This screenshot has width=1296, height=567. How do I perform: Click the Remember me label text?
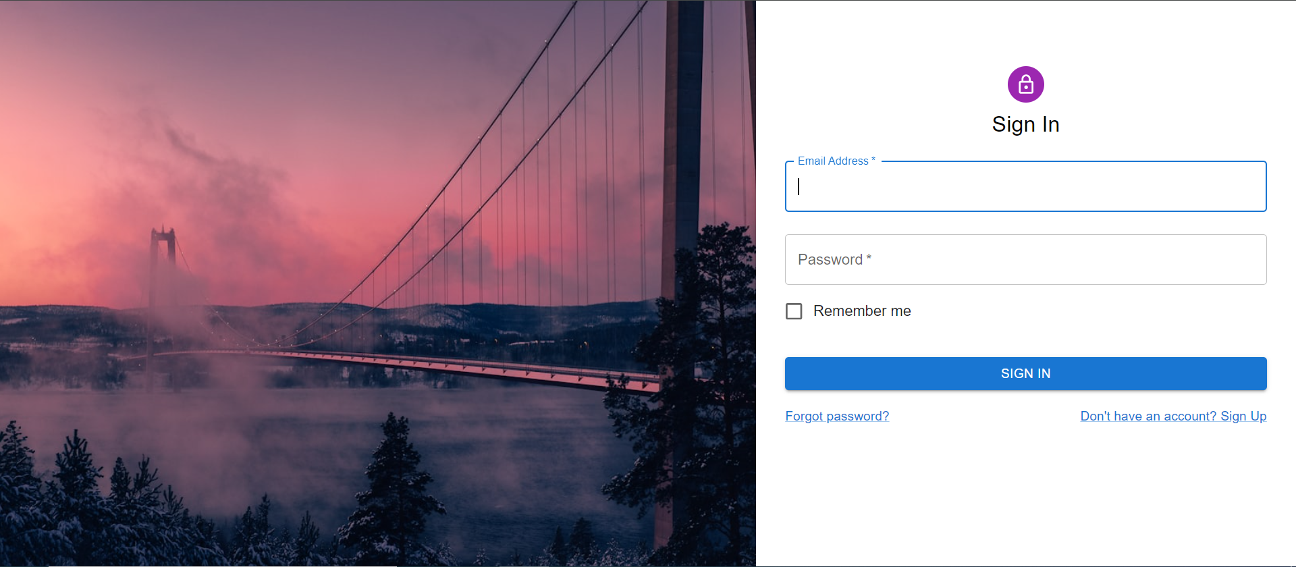[x=862, y=311]
